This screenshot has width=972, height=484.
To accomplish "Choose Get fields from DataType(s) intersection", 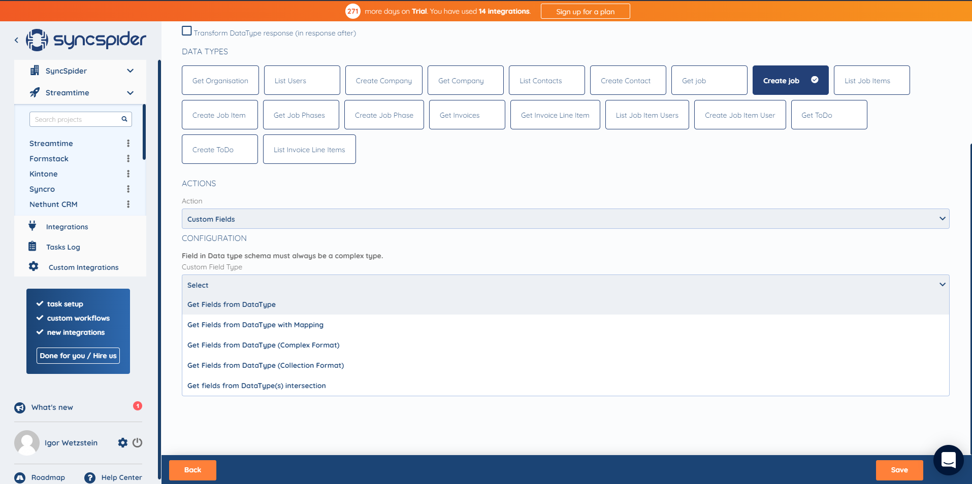I will [x=565, y=386].
